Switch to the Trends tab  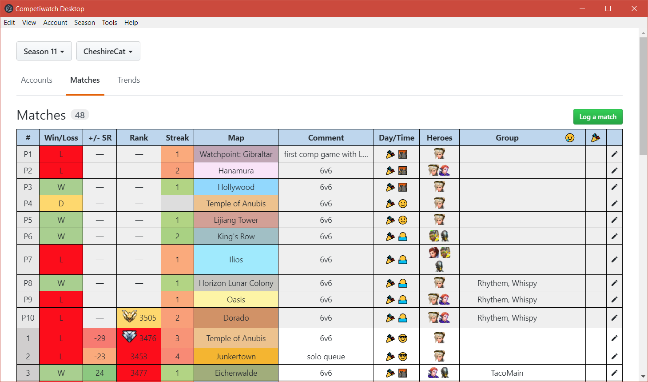(x=128, y=80)
